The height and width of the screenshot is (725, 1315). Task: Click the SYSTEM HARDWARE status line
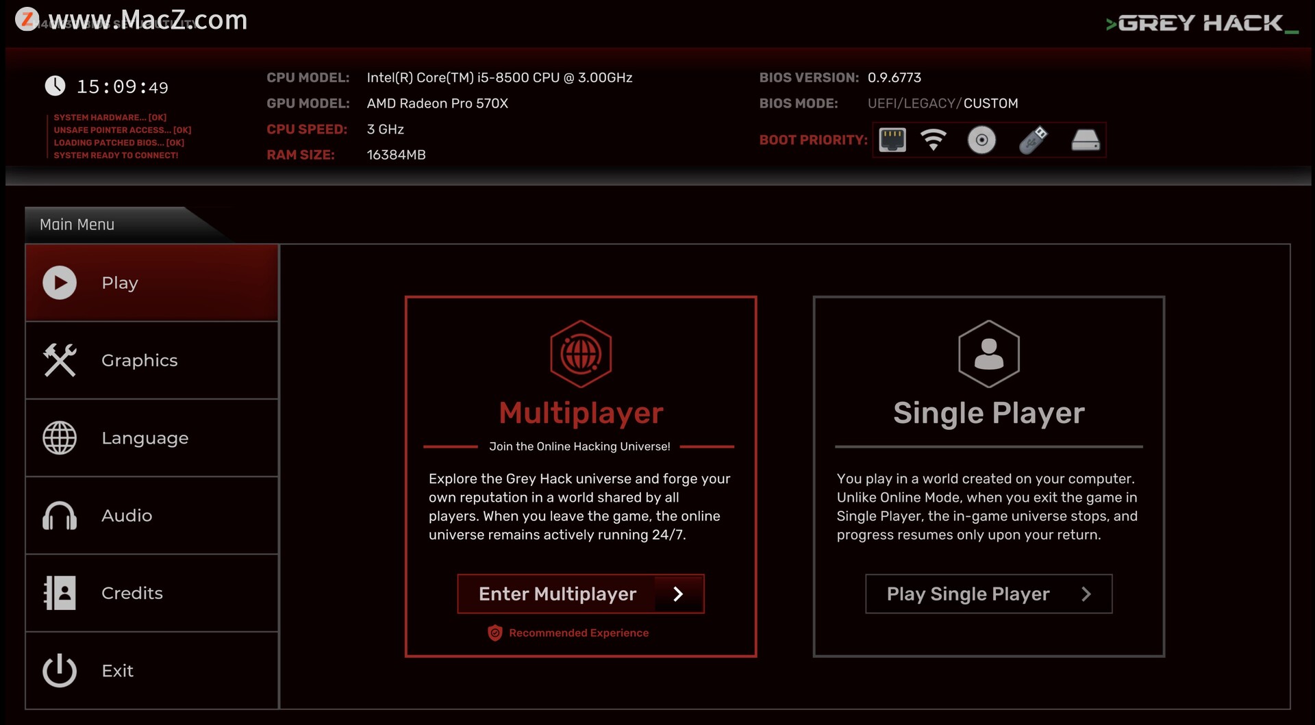click(x=110, y=118)
